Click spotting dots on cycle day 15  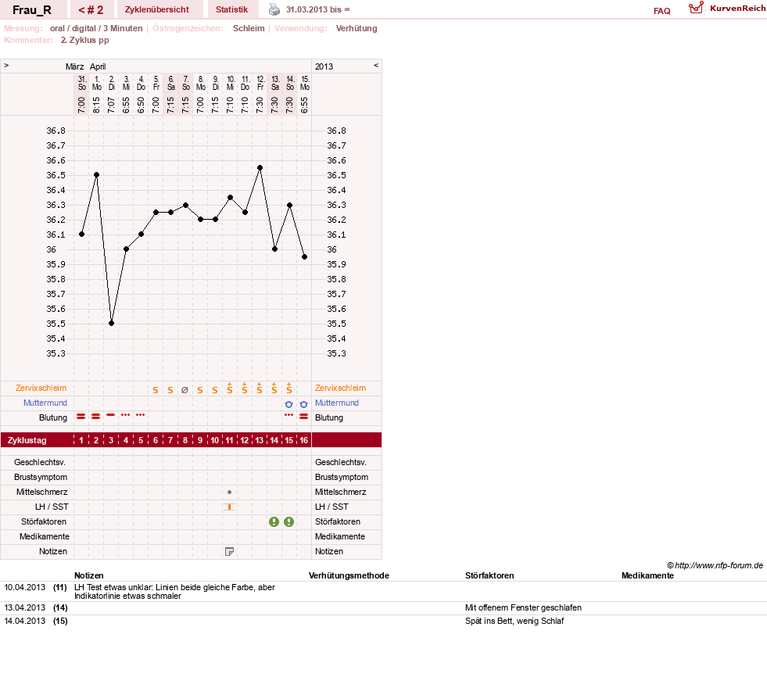tap(289, 415)
